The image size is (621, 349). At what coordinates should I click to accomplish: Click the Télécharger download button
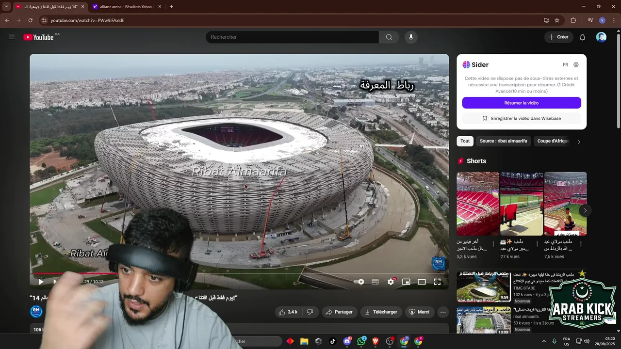tap(381, 312)
